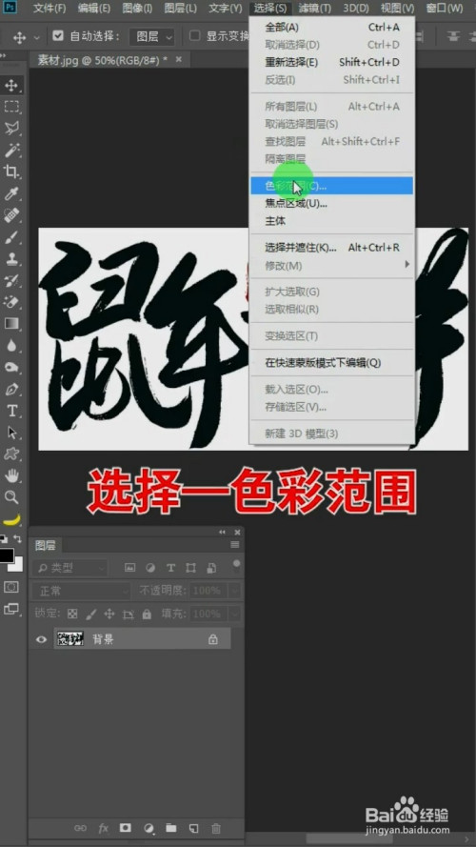Screen dimensions: 476x847
Task: Select the Crop tool
Action: [11, 171]
